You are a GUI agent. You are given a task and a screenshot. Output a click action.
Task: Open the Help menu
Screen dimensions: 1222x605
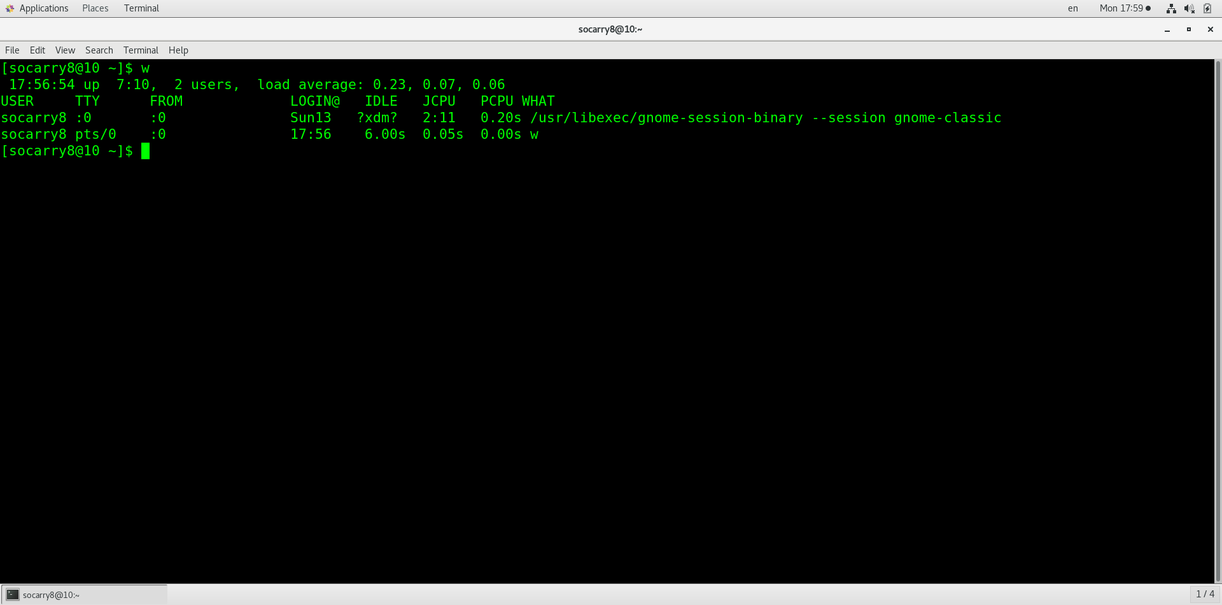[x=178, y=50]
